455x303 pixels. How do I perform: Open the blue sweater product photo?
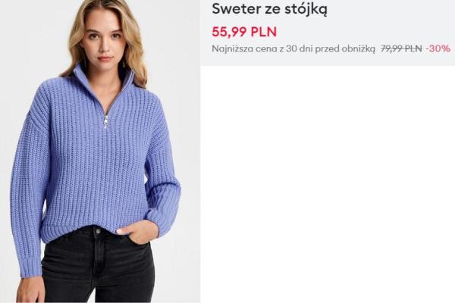[x=100, y=151]
